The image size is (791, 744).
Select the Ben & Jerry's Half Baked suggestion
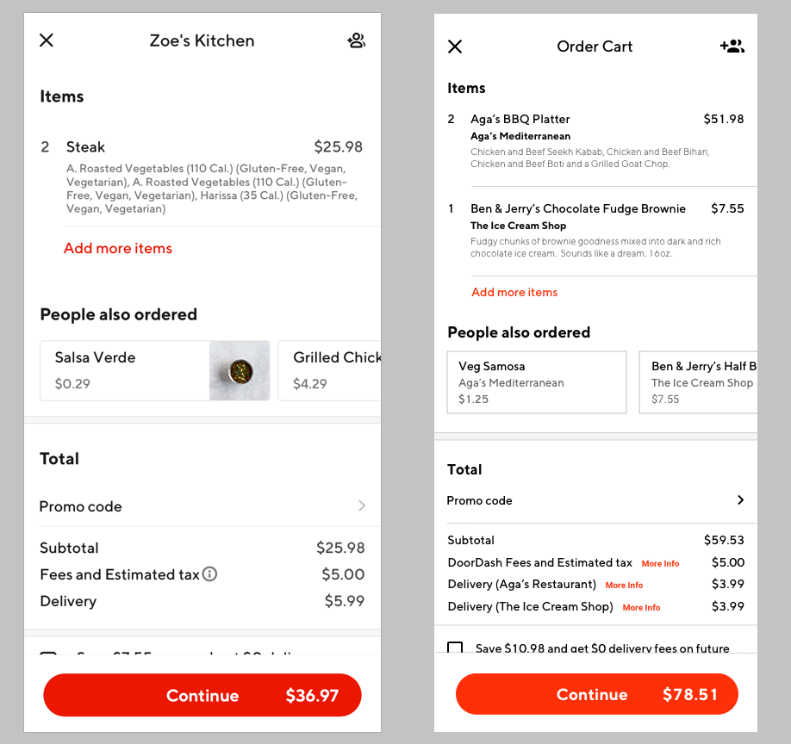pyautogui.click(x=707, y=381)
